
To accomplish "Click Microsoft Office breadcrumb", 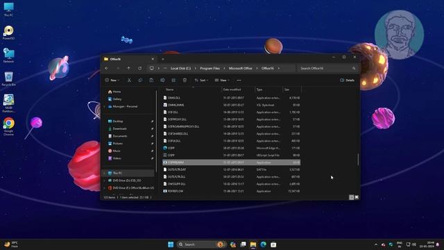I will 241,68.
